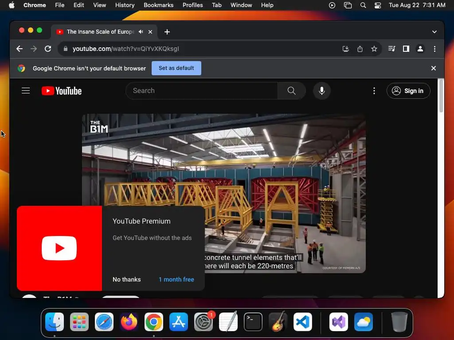Reload the YouTube page
454x340 pixels.
(48, 49)
